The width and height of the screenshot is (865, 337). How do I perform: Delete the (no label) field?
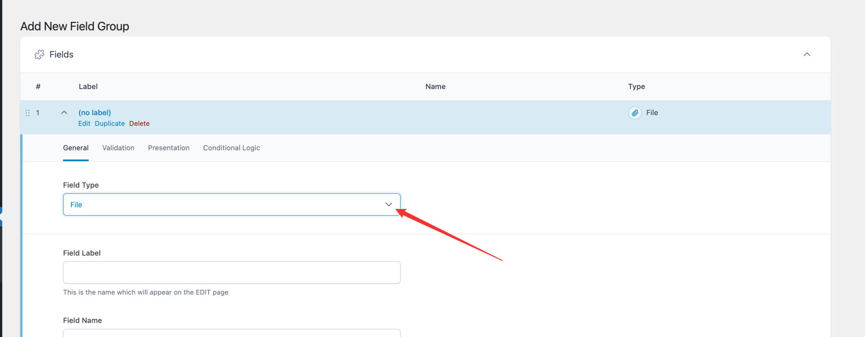tap(139, 124)
